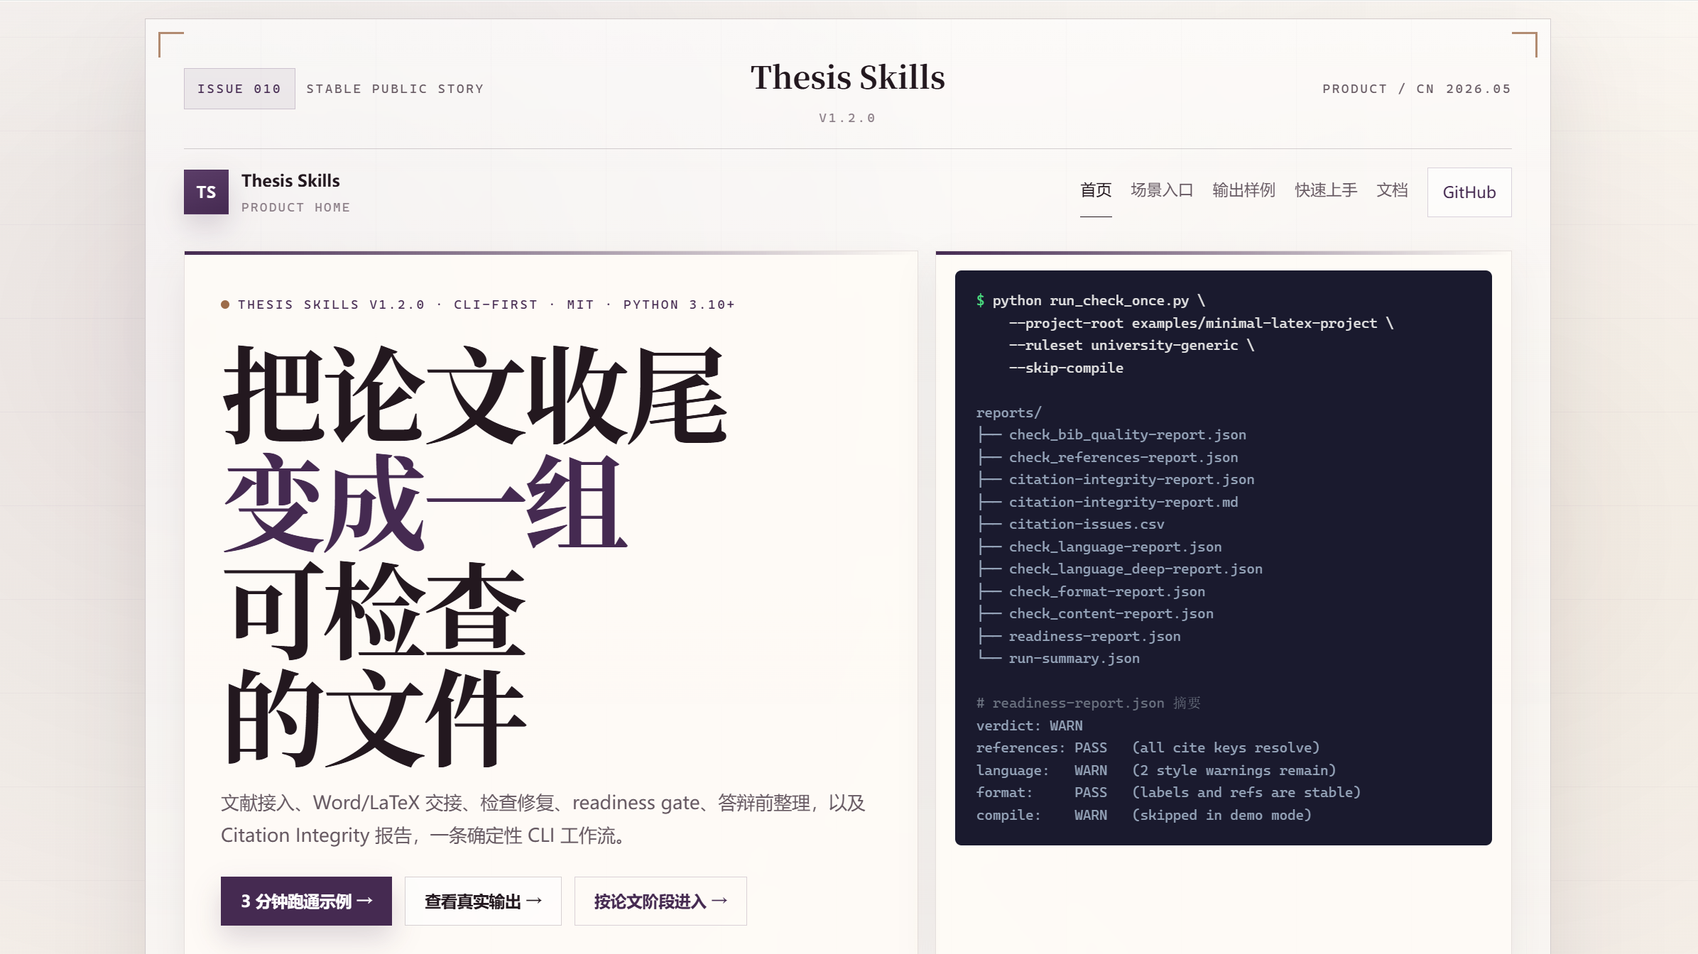Click the references: PASS line
The height and width of the screenshot is (954, 1698).
tap(1148, 747)
